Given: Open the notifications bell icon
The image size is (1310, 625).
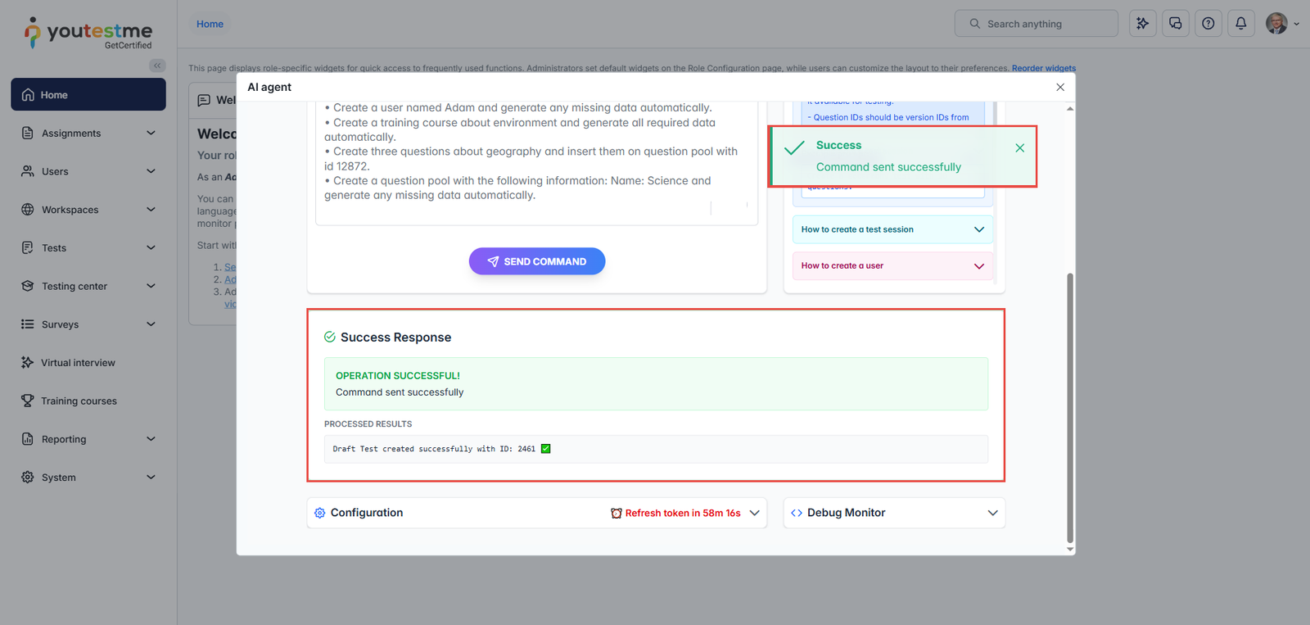Looking at the screenshot, I should [1240, 24].
